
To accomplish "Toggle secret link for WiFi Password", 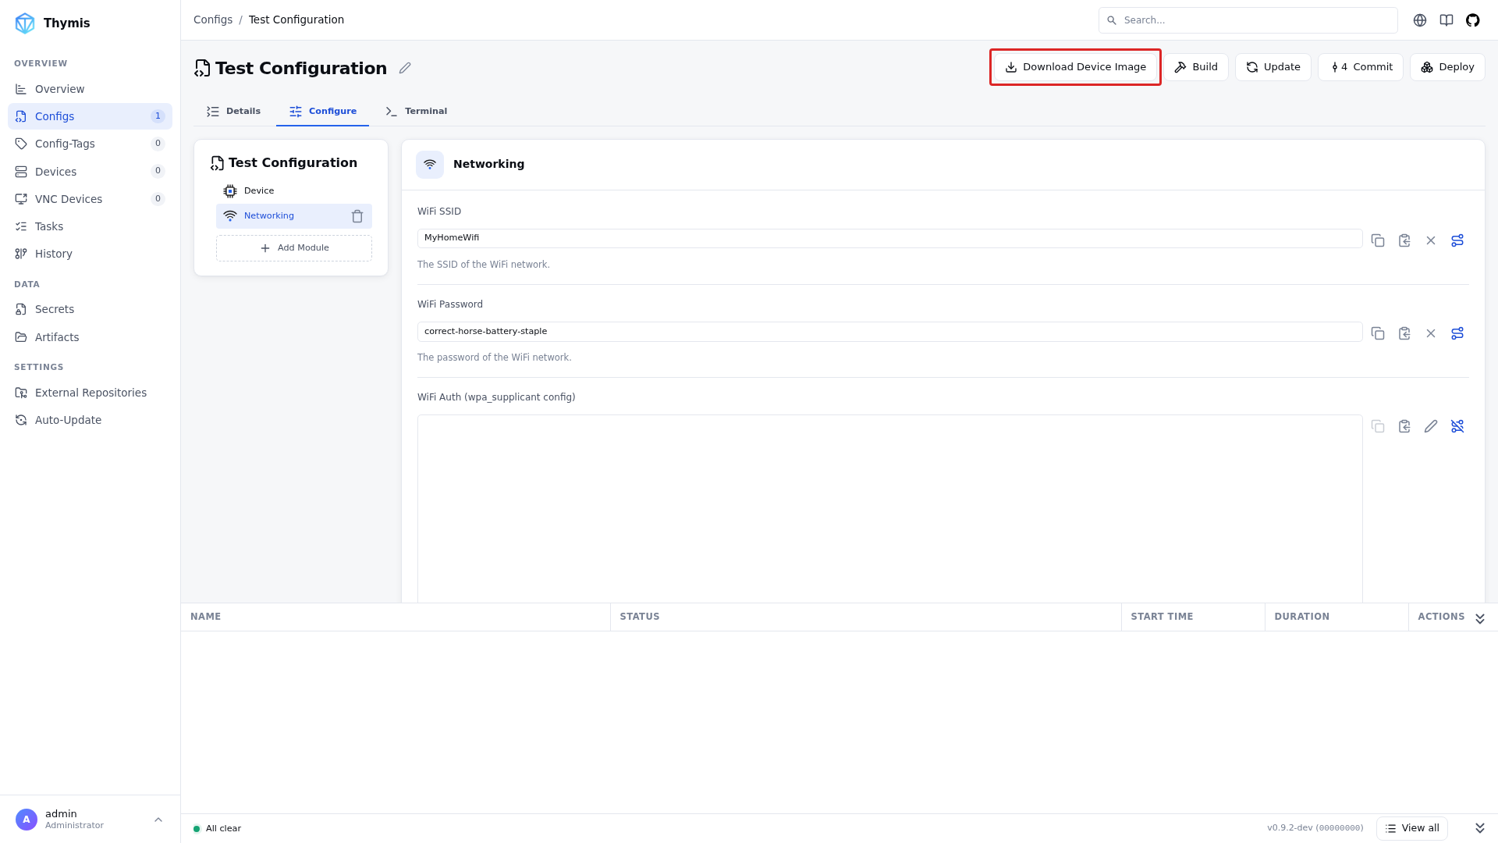I will click(x=1457, y=333).
